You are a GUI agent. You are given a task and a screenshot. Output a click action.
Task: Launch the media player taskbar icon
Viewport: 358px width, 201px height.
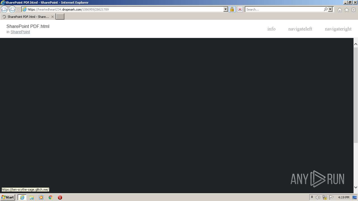[x=41, y=197]
